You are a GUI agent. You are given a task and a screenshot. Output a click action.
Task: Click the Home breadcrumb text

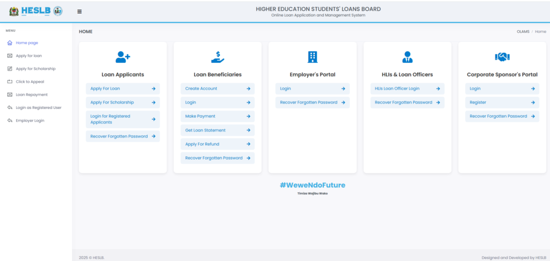tap(540, 32)
